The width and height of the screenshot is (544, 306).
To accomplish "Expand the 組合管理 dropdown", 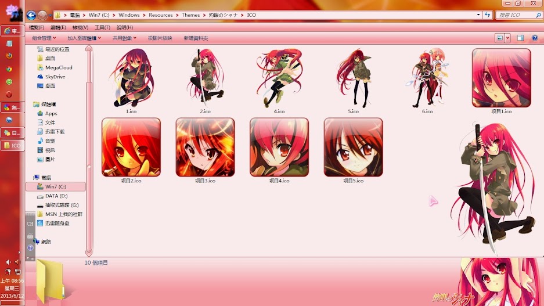I will 44,38.
